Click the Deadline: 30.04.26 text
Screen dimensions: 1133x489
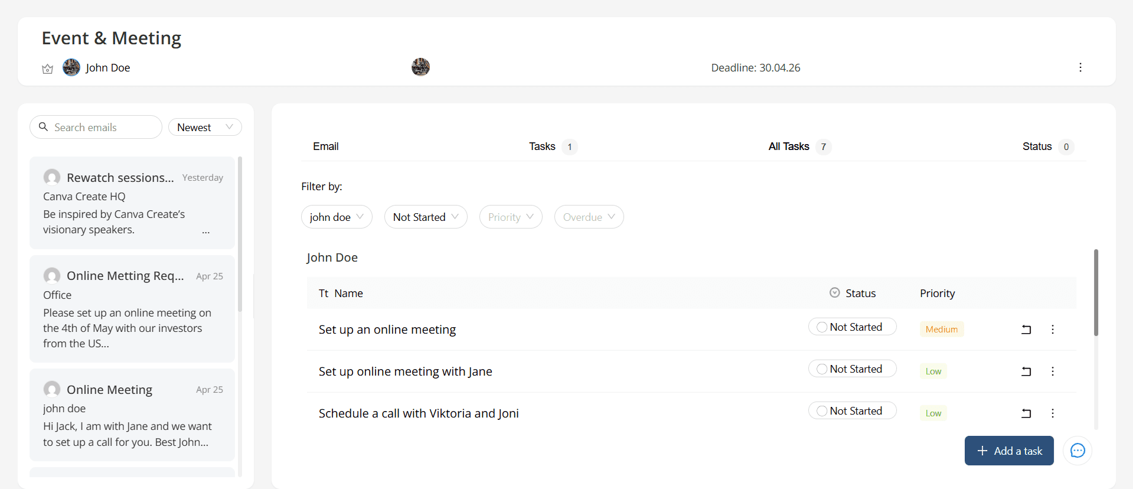click(756, 68)
